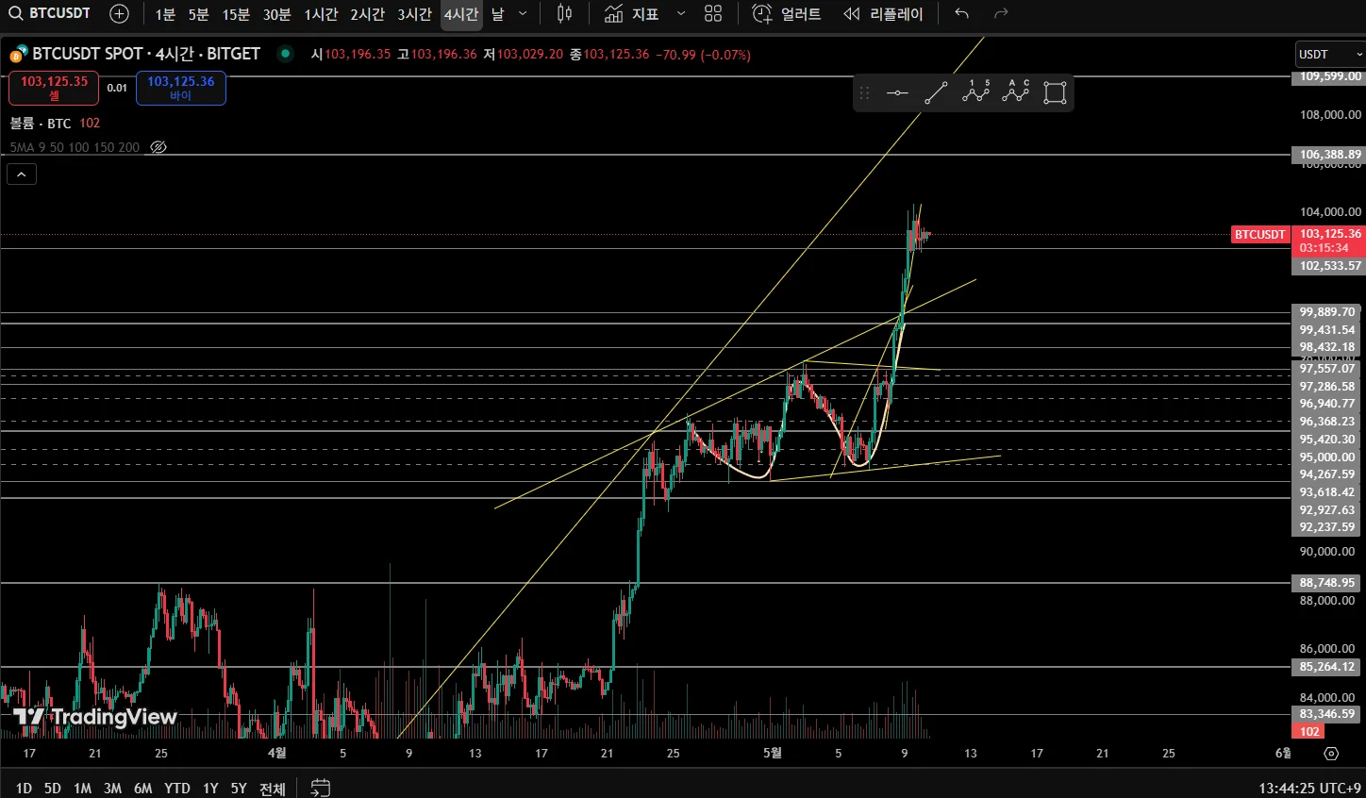Select the 5분 timeframe

click(198, 14)
